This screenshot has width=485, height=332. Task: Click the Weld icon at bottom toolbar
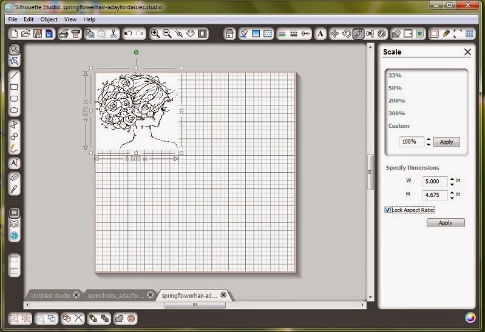(120, 318)
